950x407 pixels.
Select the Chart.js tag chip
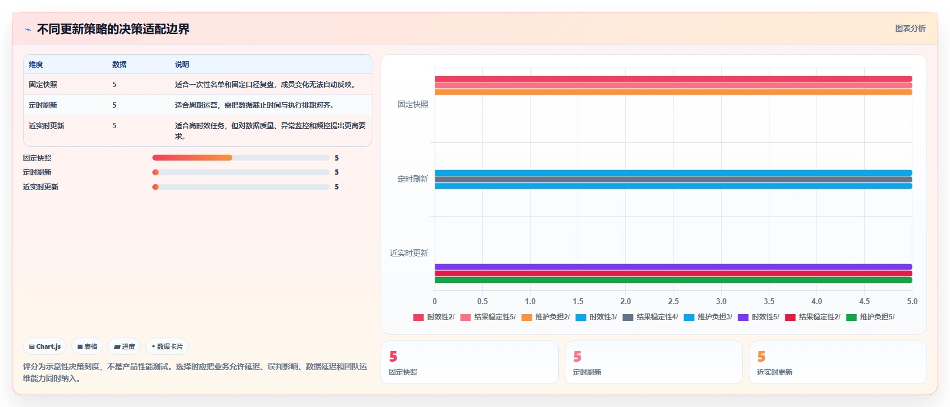point(45,346)
